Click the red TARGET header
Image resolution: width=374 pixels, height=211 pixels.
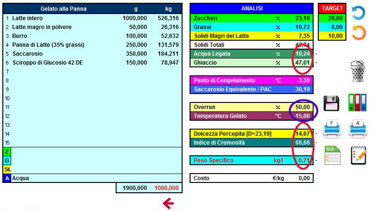332,8
